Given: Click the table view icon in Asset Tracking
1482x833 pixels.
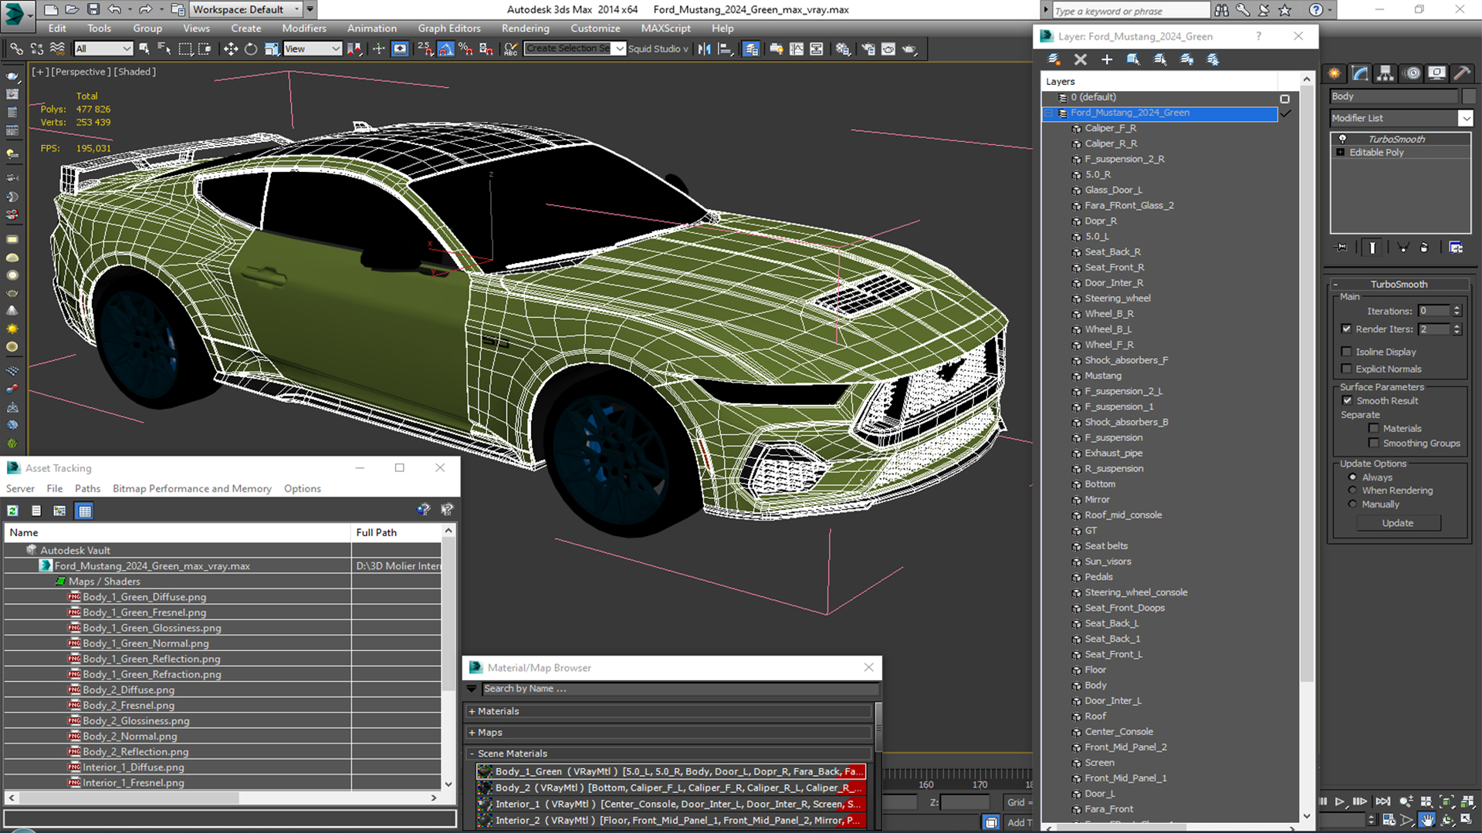Looking at the screenshot, I should click(x=84, y=511).
